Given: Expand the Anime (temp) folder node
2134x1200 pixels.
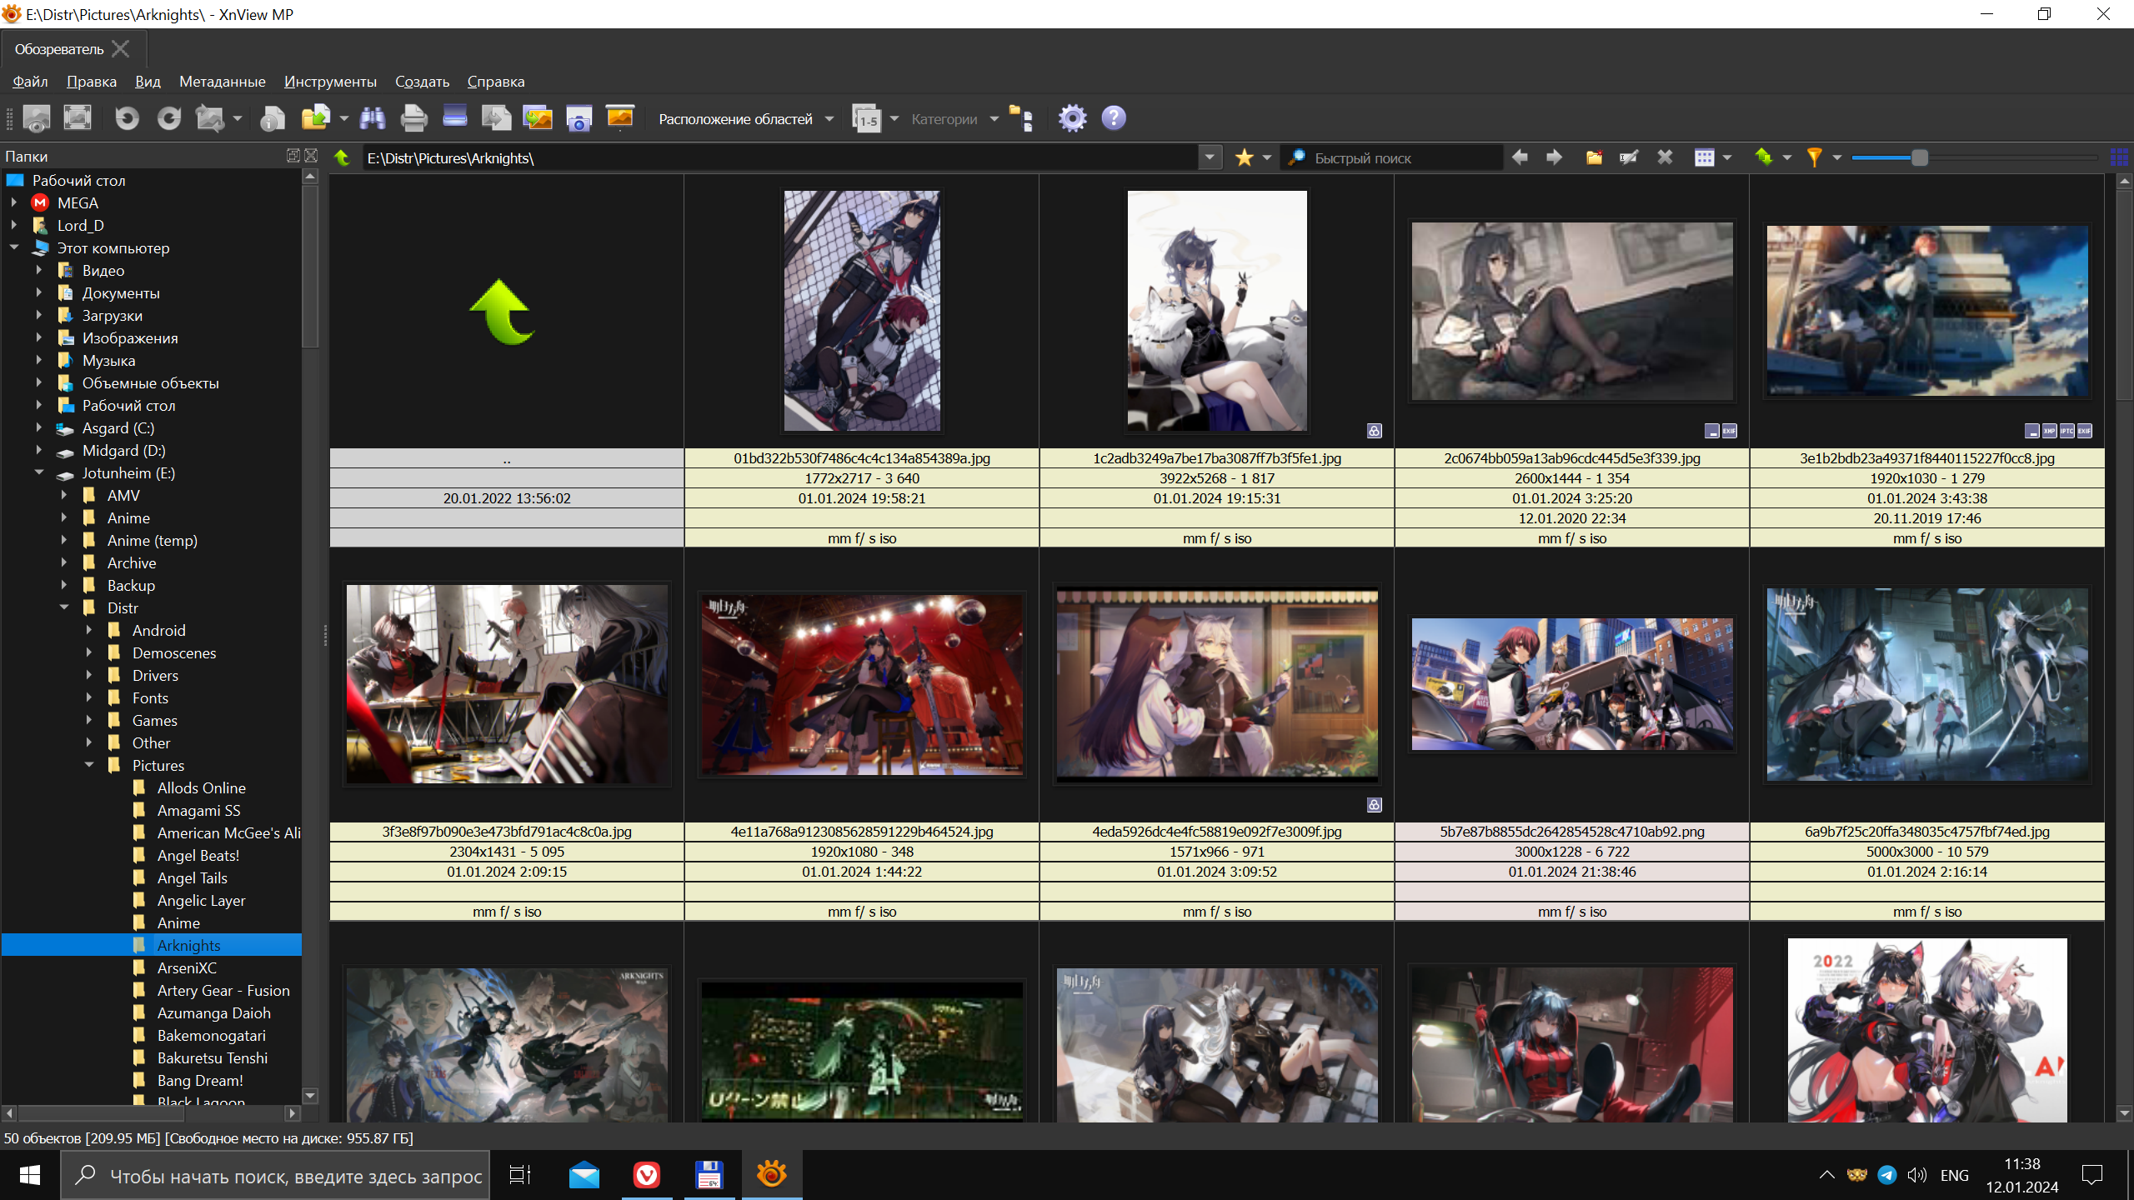Looking at the screenshot, I should tap(63, 540).
